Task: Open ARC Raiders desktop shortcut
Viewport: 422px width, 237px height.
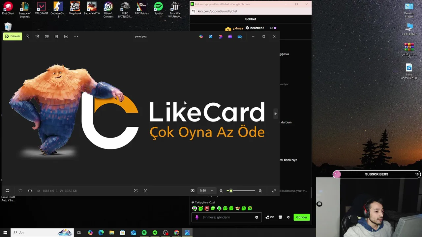Action: tap(142, 9)
